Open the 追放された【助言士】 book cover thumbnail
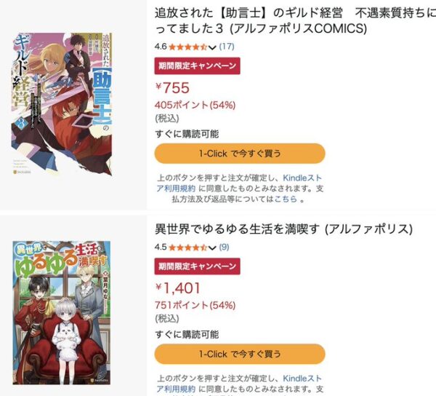 pyautogui.click(x=62, y=104)
